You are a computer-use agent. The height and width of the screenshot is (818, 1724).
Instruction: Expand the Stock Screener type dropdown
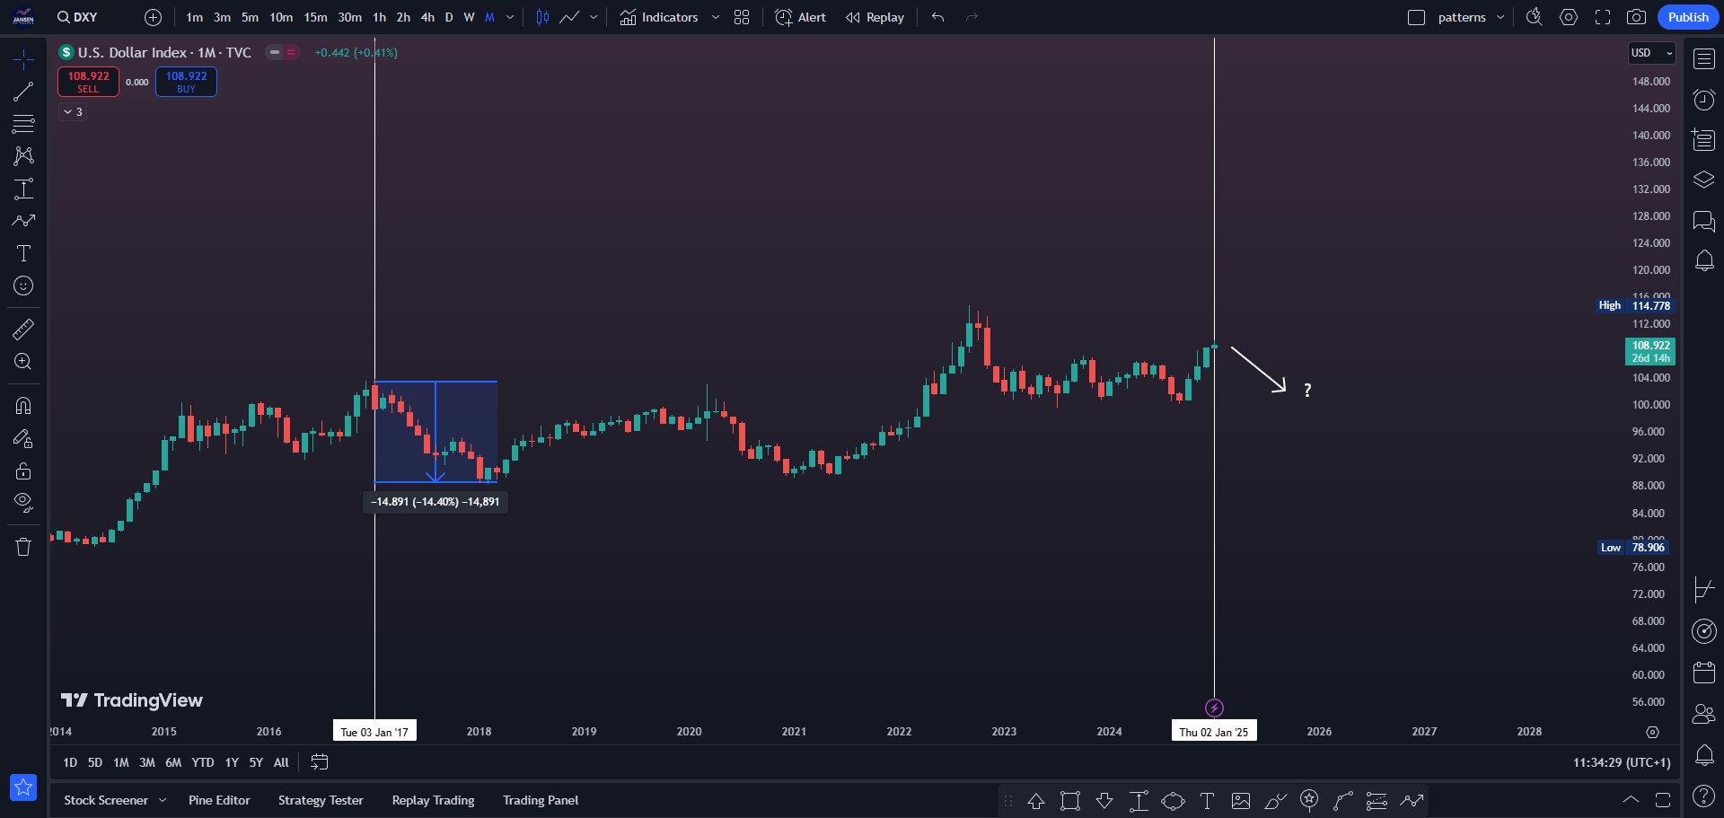coord(163,800)
